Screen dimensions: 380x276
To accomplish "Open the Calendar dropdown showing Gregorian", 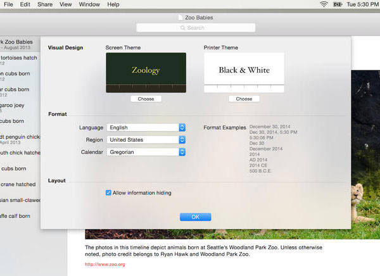I will (146, 152).
